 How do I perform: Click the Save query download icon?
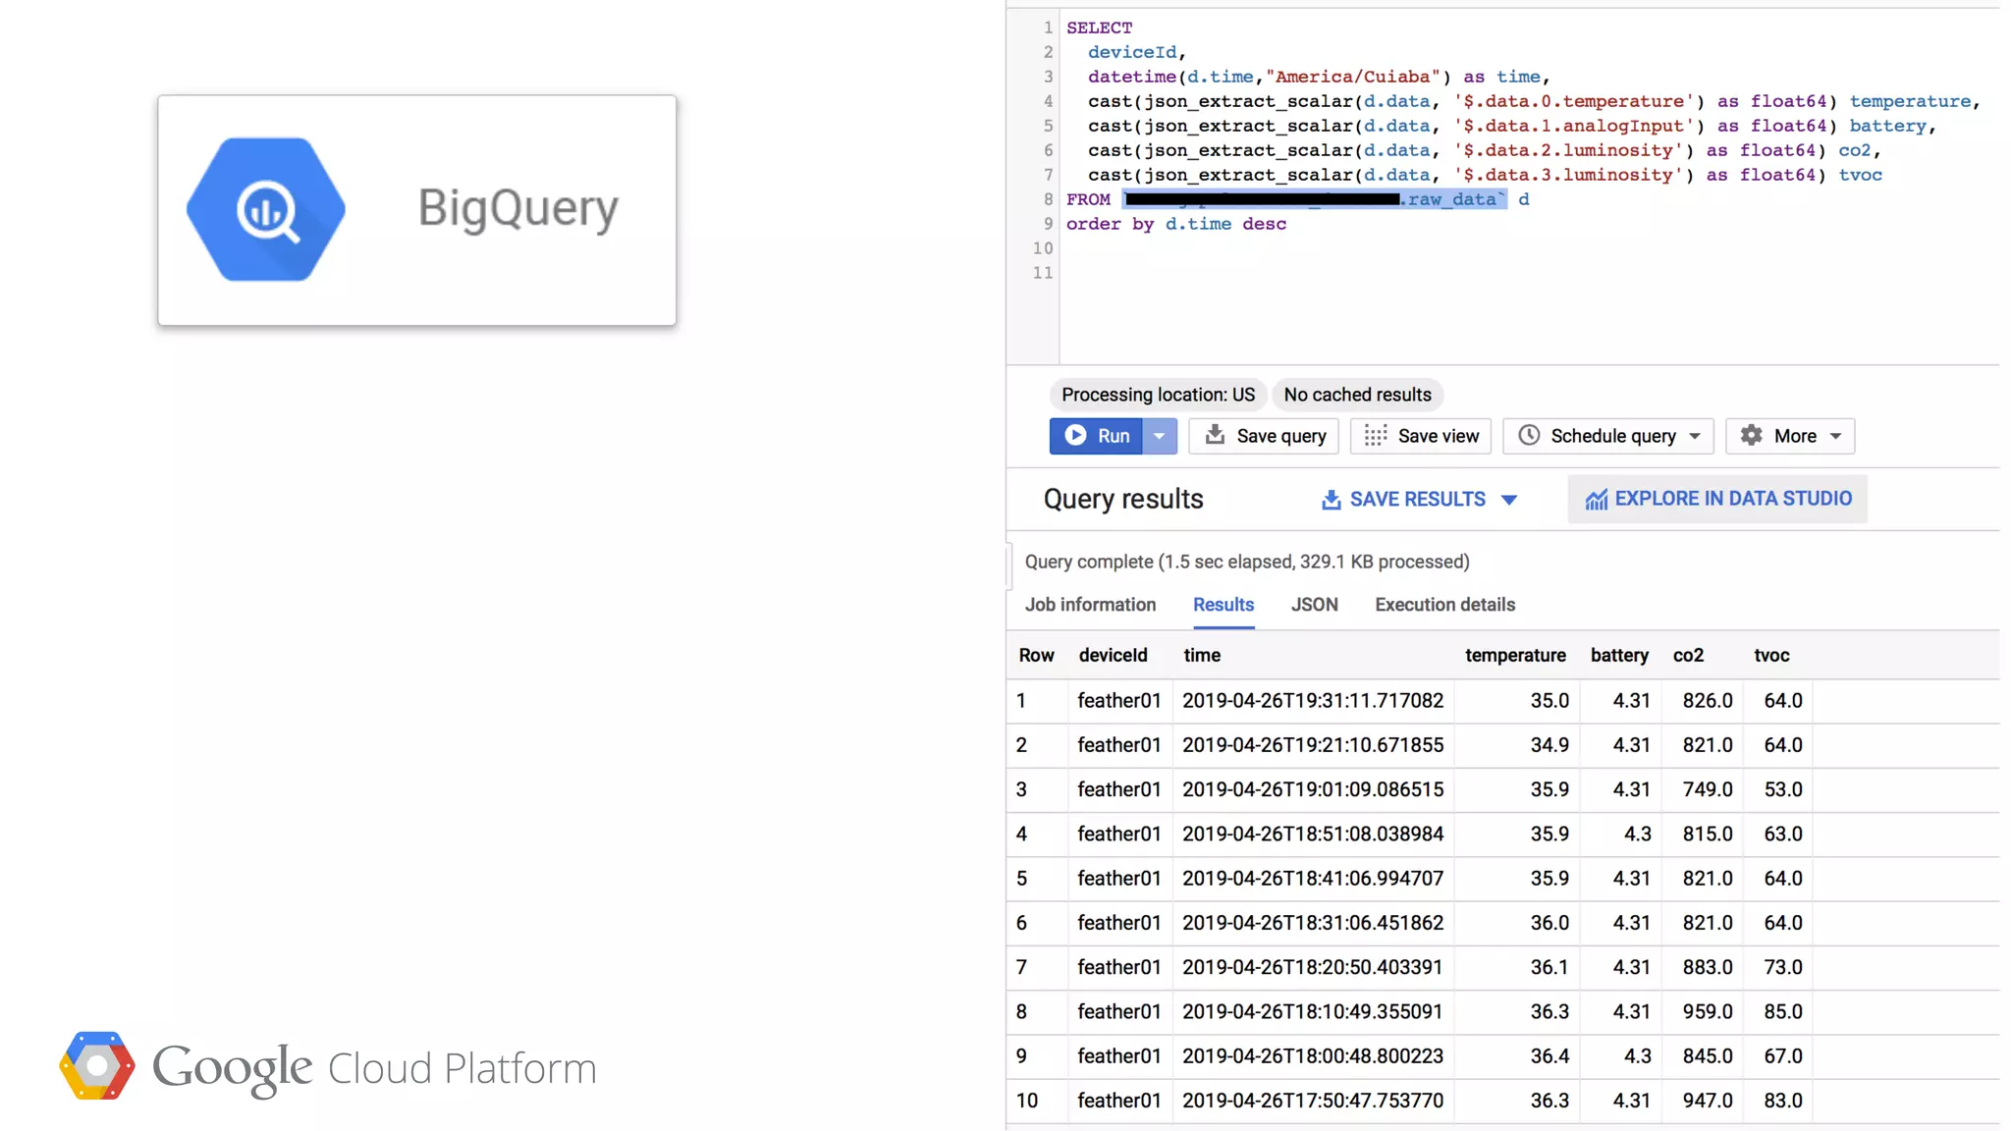coord(1215,435)
